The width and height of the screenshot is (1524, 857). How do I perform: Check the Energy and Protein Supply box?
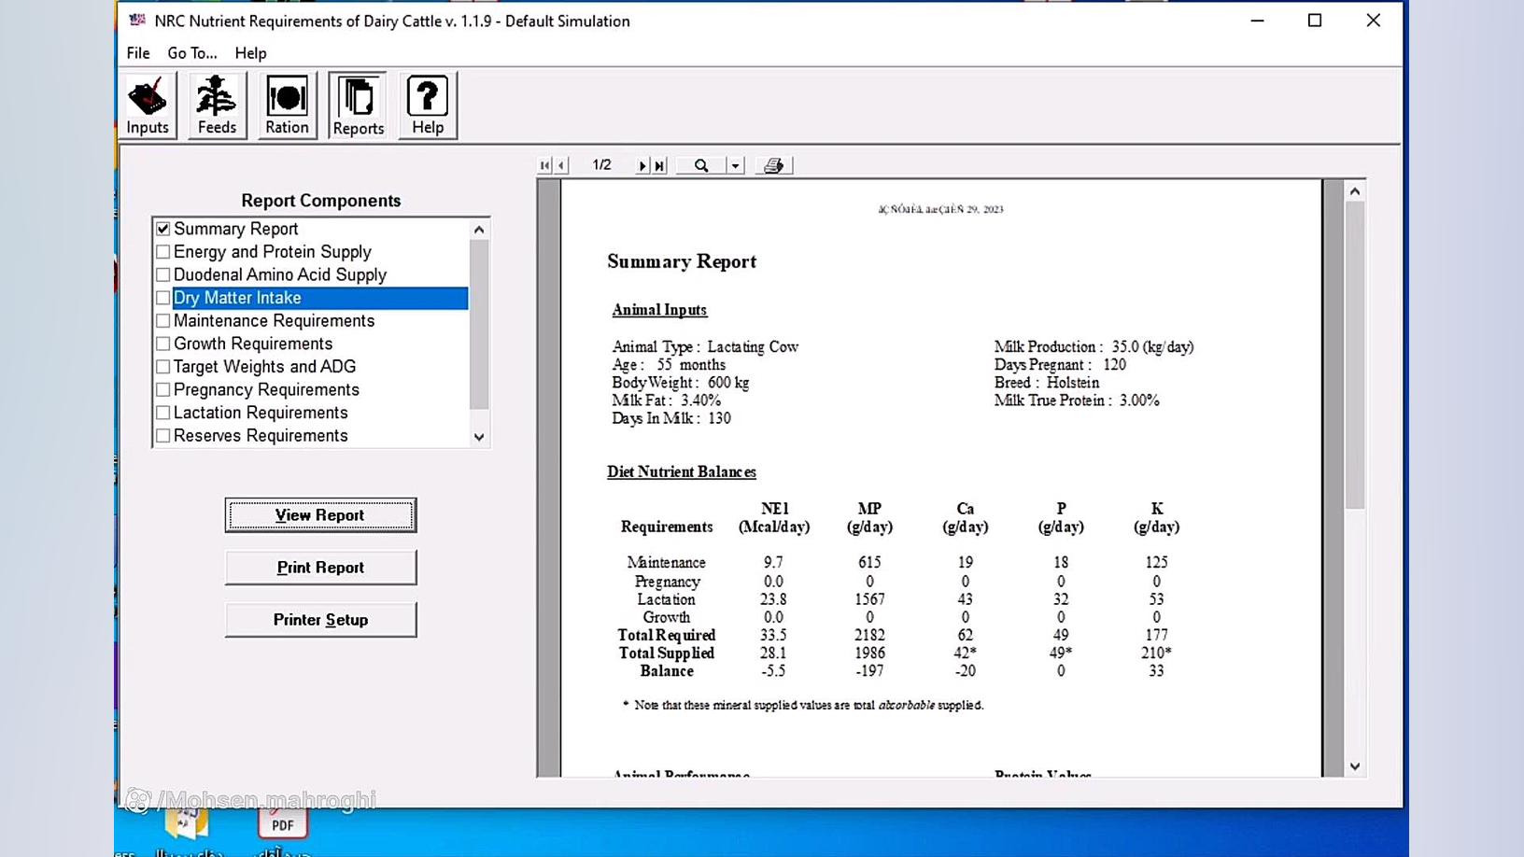click(x=163, y=252)
